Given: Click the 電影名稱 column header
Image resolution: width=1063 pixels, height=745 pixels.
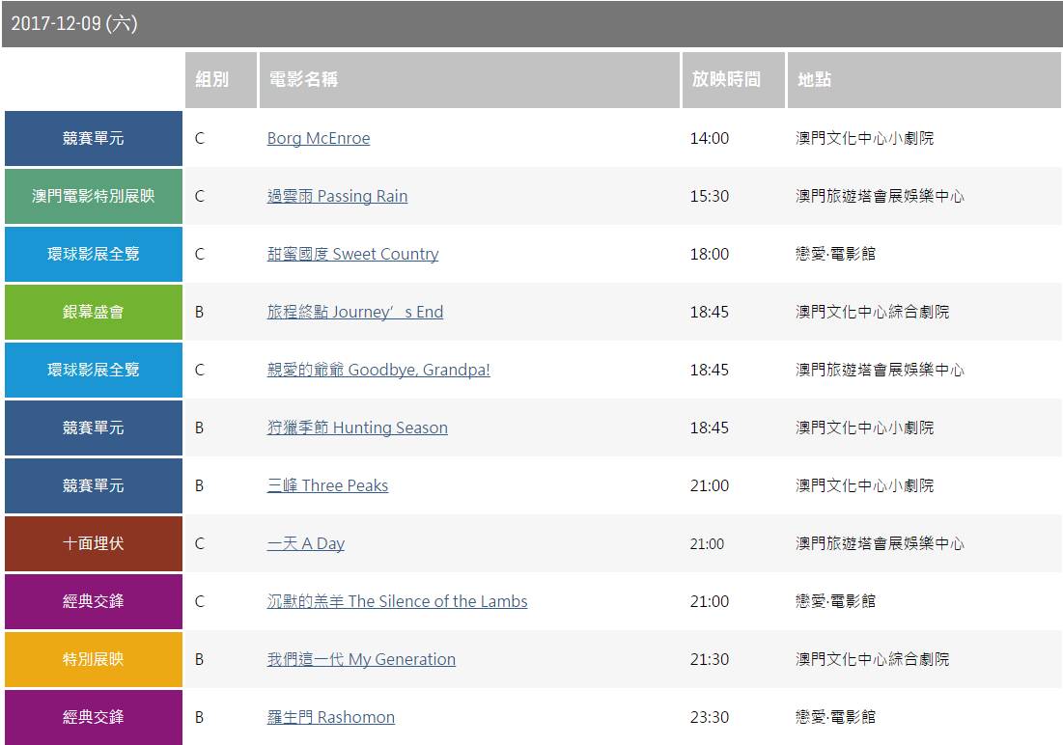Looking at the screenshot, I should pos(469,80).
